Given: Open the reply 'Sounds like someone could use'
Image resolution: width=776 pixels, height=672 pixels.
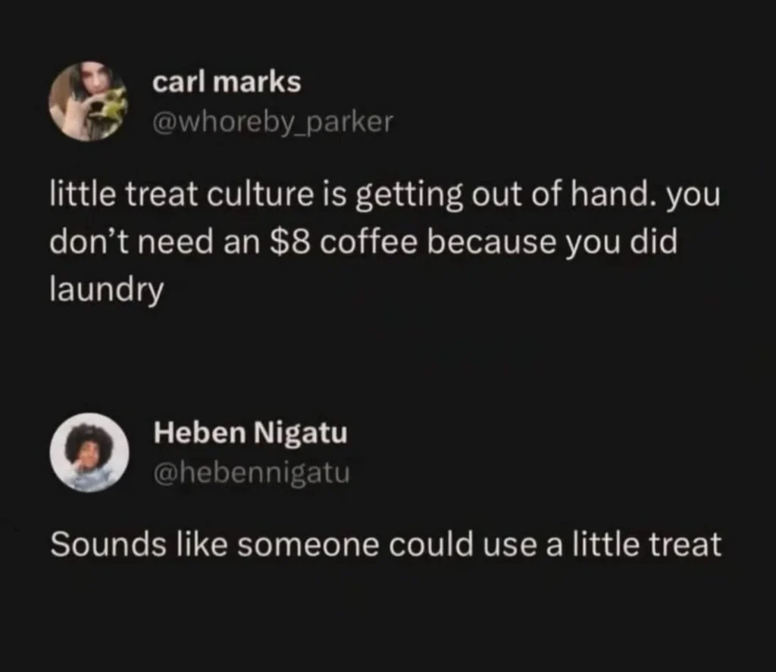Looking at the screenshot, I should click(386, 544).
